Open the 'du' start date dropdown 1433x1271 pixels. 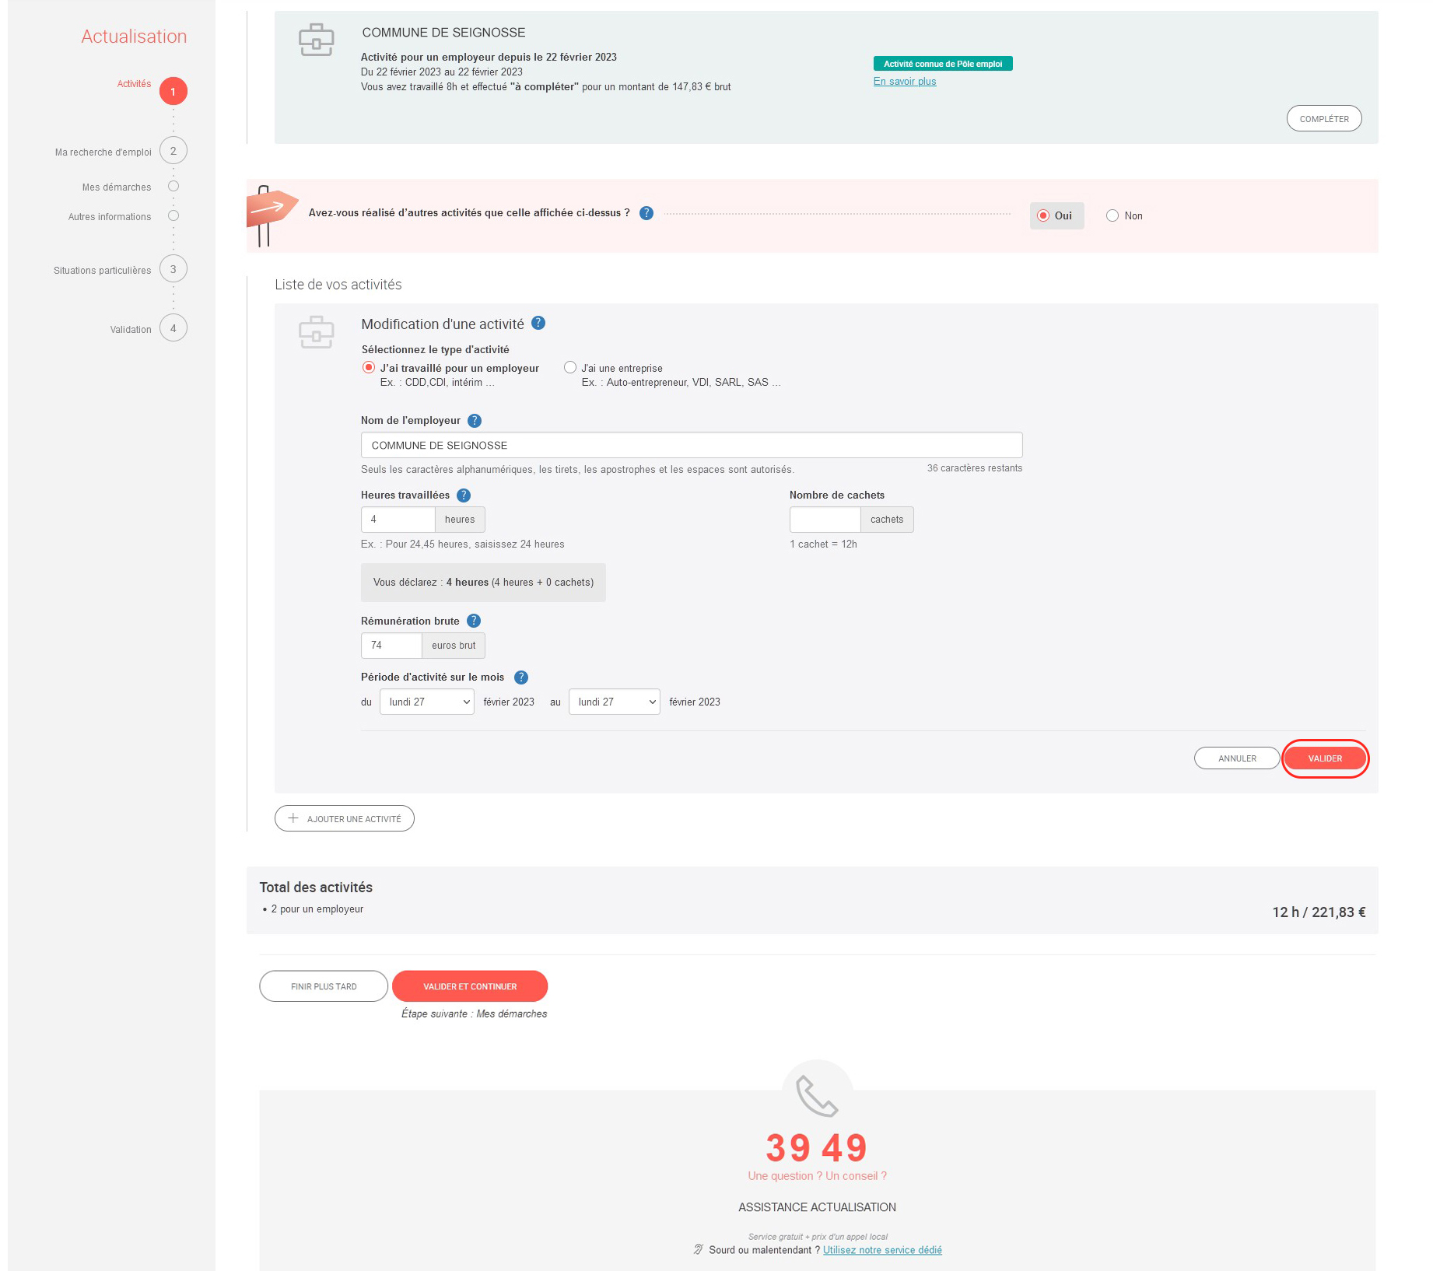(x=427, y=702)
